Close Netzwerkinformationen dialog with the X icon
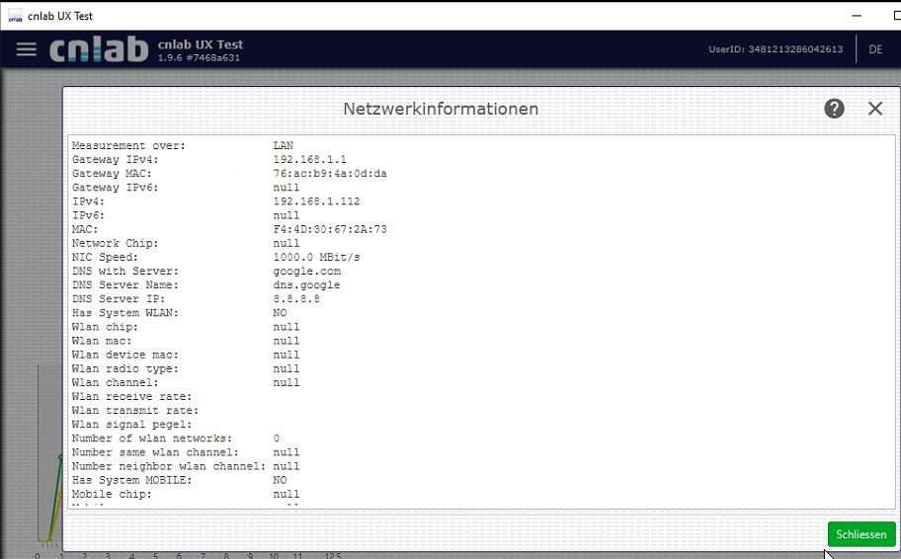Viewport: 901px width, 559px height. click(x=875, y=109)
